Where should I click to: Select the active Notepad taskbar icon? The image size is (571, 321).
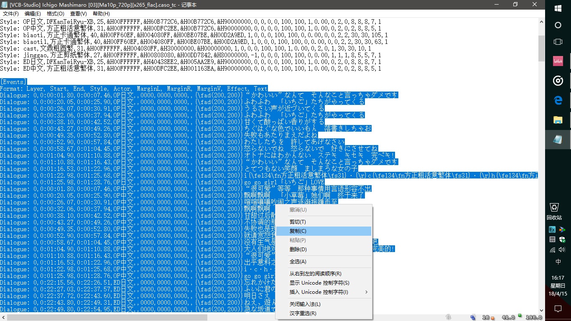click(x=558, y=140)
